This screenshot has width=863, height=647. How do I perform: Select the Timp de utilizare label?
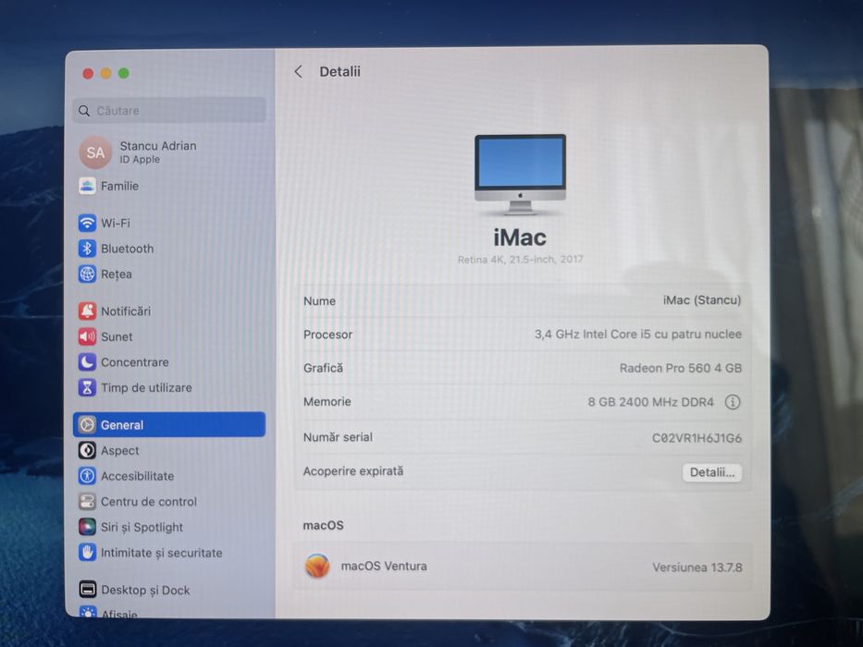click(x=146, y=388)
